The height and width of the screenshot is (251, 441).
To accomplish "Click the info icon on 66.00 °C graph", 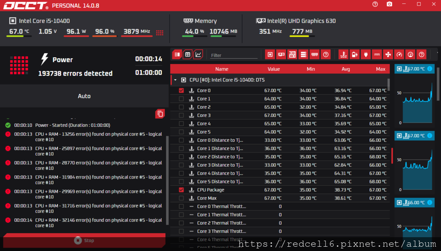I will (429, 203).
